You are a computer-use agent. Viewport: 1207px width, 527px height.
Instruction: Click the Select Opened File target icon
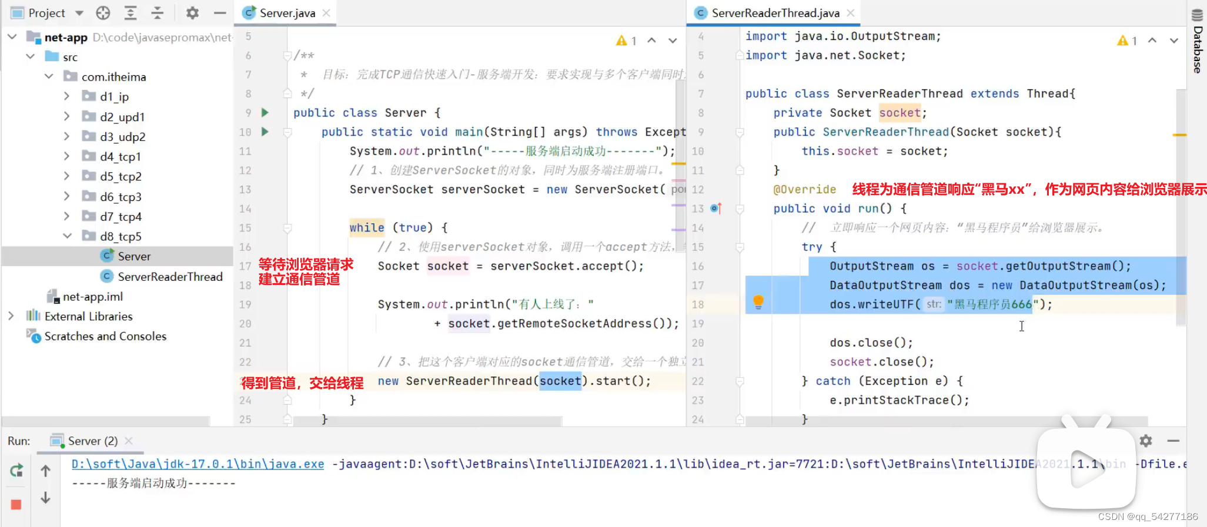click(103, 13)
